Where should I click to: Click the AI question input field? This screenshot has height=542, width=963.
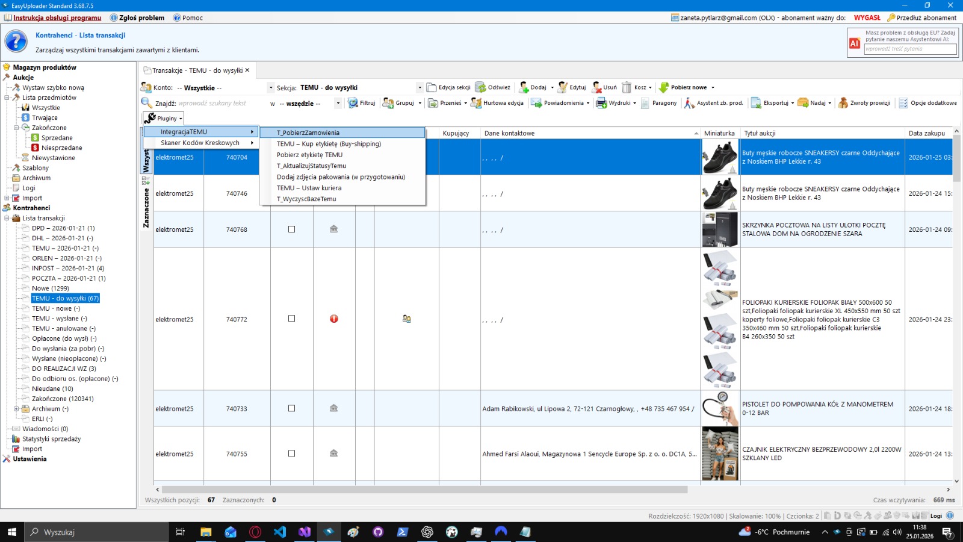coord(910,49)
